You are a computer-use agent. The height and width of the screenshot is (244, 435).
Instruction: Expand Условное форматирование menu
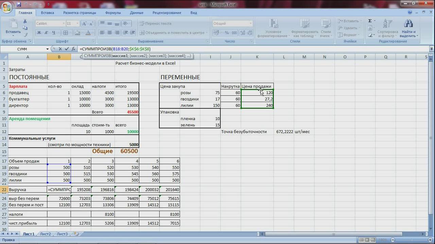tap(273, 28)
